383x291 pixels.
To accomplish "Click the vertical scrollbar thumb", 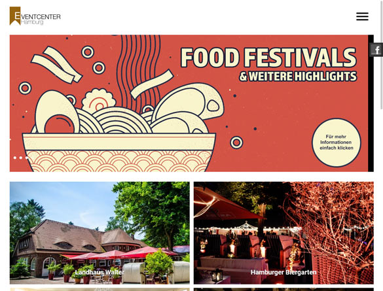I will point(382,55).
